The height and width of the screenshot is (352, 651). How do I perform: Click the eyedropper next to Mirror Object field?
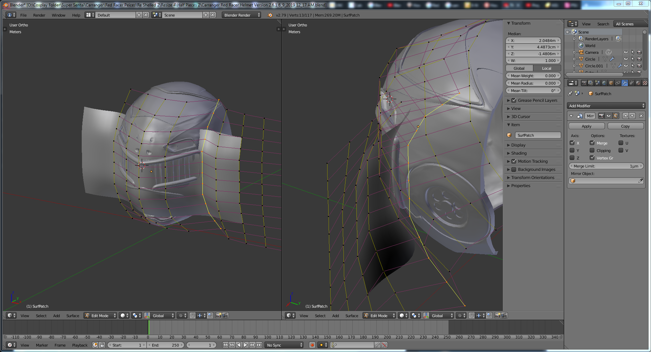point(640,181)
